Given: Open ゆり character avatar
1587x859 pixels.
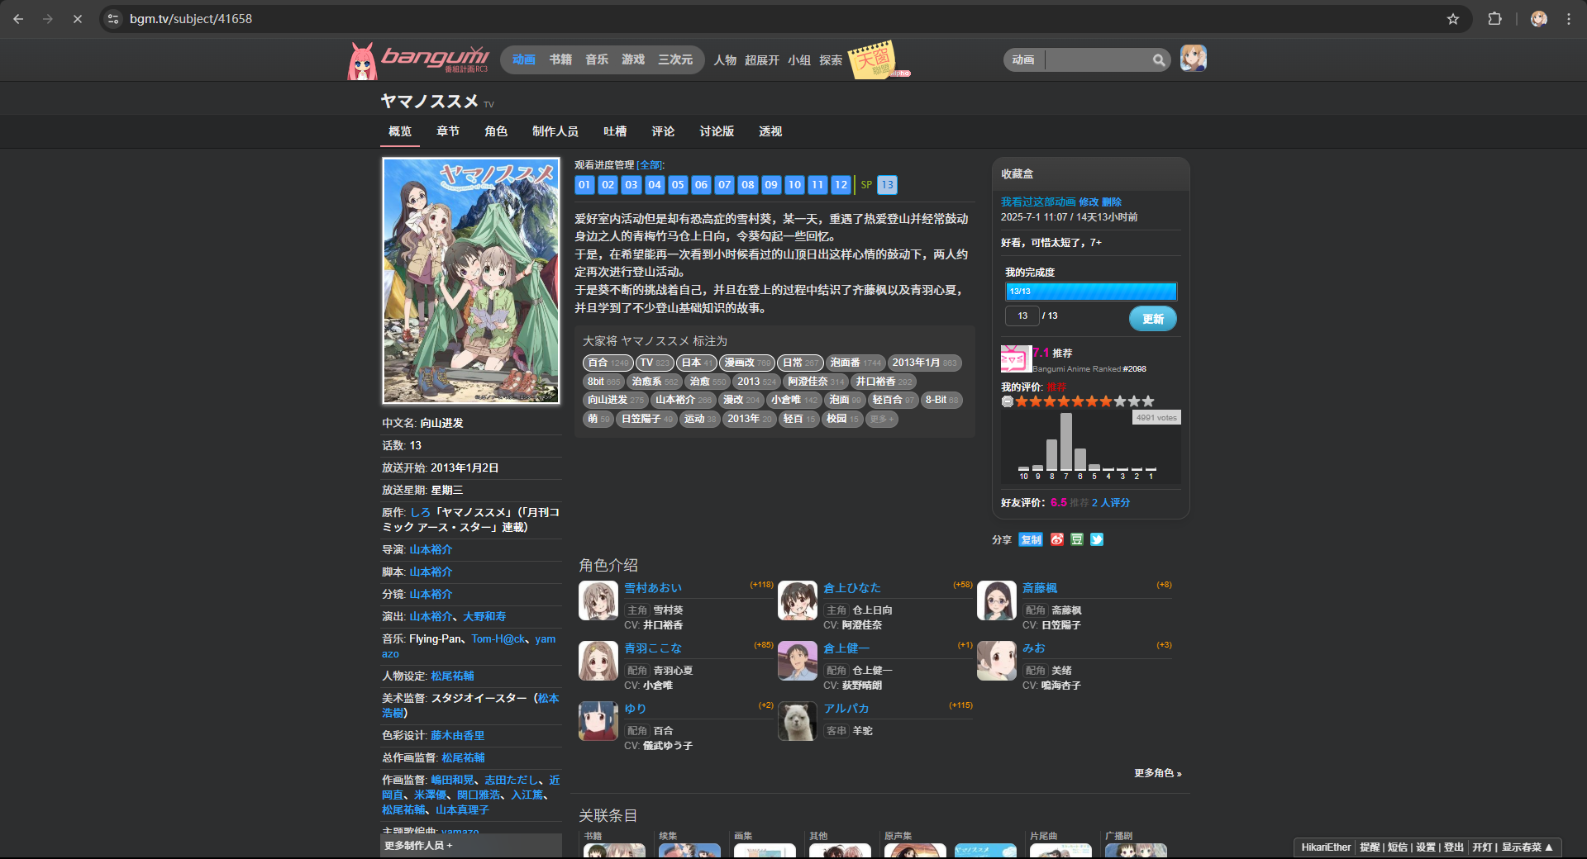Looking at the screenshot, I should (598, 721).
